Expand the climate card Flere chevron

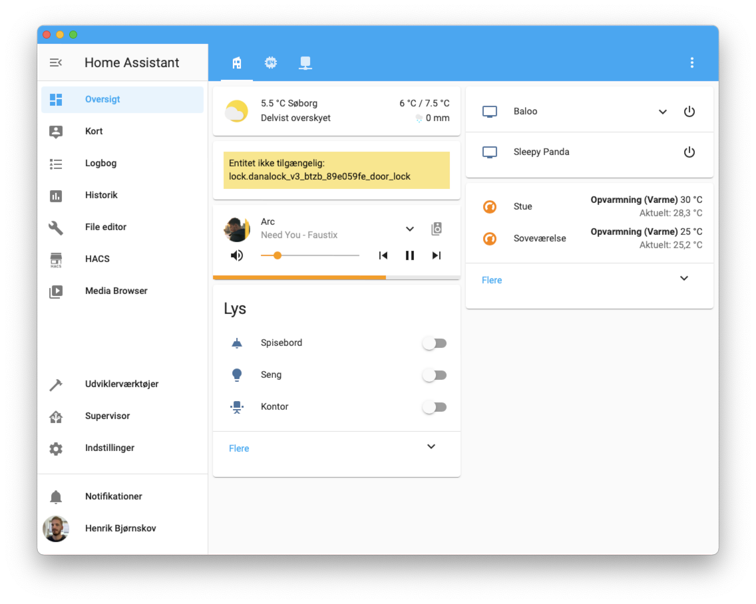pos(683,279)
